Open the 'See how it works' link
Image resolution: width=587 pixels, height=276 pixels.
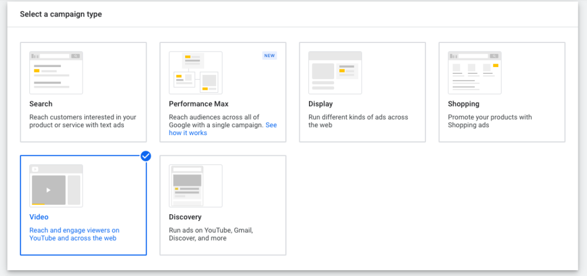223,129
